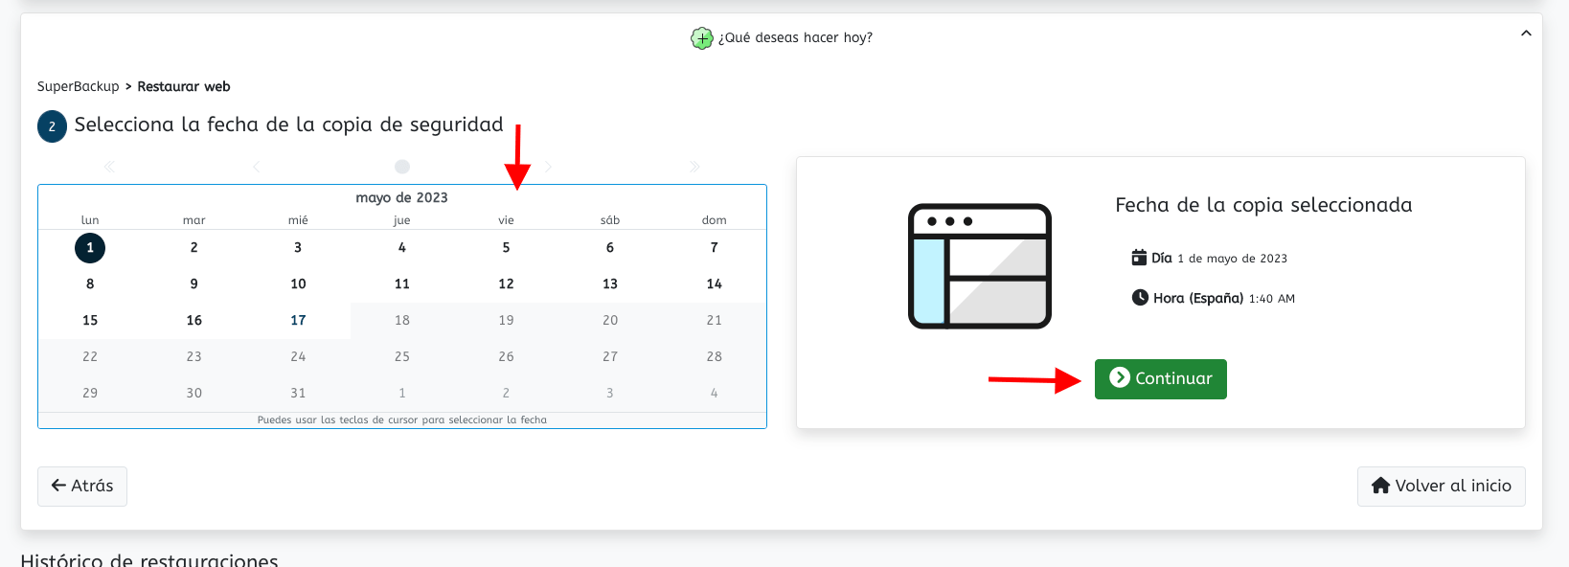
Task: Click the 'Volver al inicio' button
Action: click(1441, 487)
